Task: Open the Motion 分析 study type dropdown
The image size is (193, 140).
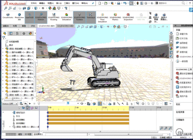Action: coord(10,104)
